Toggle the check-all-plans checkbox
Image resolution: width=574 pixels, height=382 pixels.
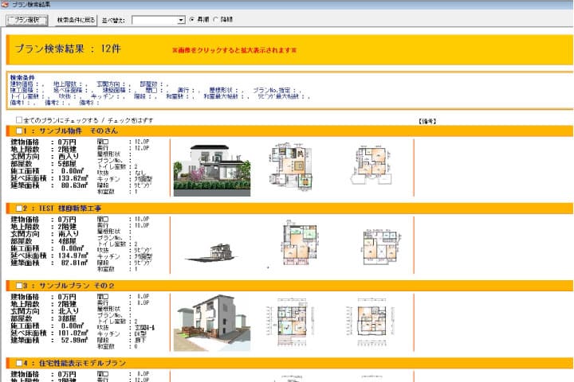tap(19, 121)
